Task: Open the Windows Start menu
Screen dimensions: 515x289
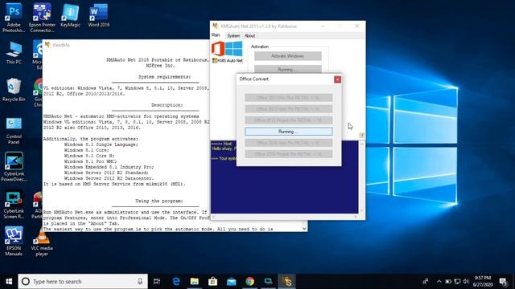Action: coord(9,281)
